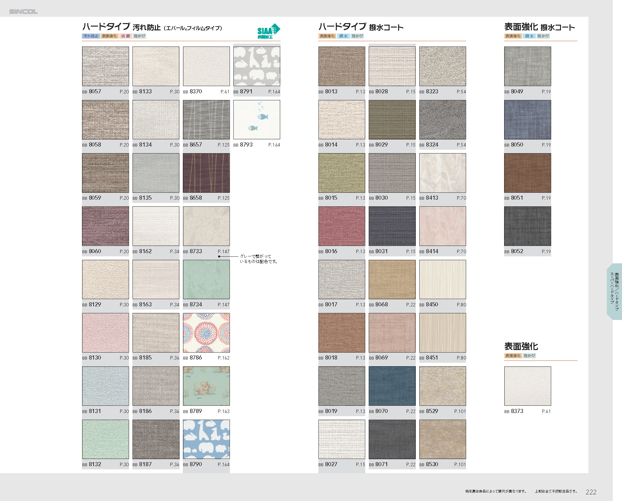Click the 撥水 tag under ハードタイプ 撥水コート
Screen dimensions: 622x501
[x=343, y=36]
